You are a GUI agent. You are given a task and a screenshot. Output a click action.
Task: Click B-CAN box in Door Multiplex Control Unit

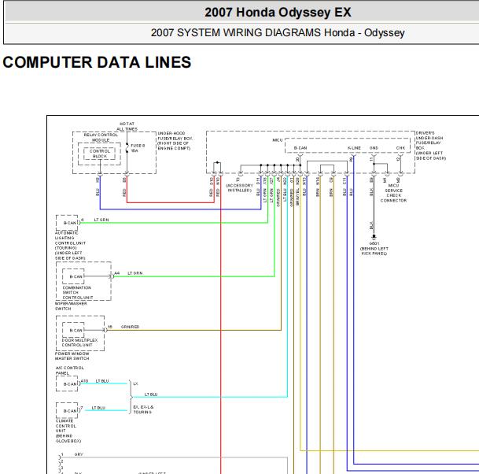(x=73, y=330)
